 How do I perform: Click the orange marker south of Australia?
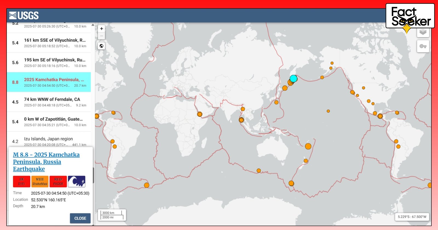pos(259,171)
